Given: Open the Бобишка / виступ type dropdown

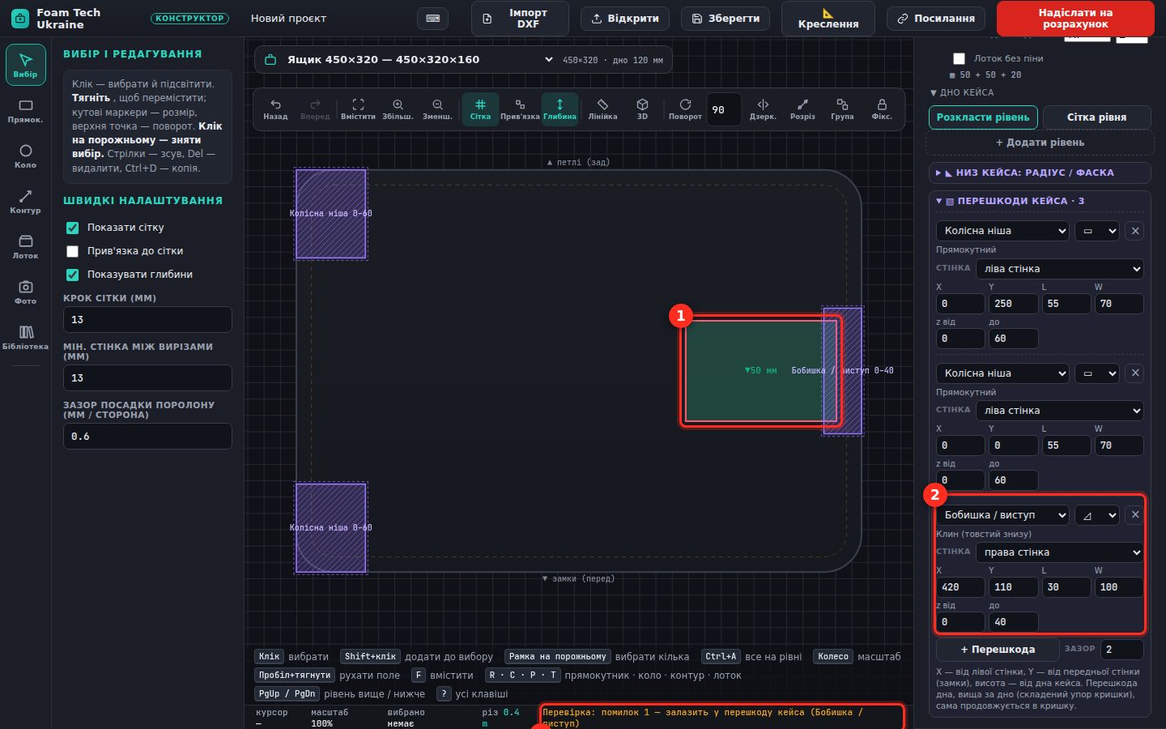Looking at the screenshot, I should (1002, 515).
